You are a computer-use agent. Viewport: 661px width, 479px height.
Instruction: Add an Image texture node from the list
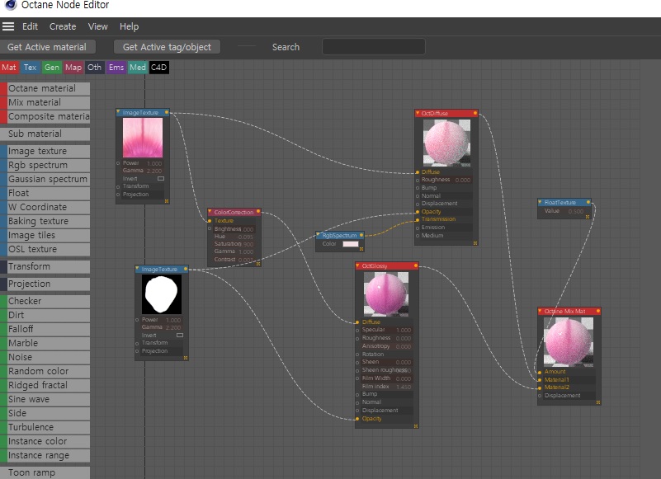tap(45, 151)
